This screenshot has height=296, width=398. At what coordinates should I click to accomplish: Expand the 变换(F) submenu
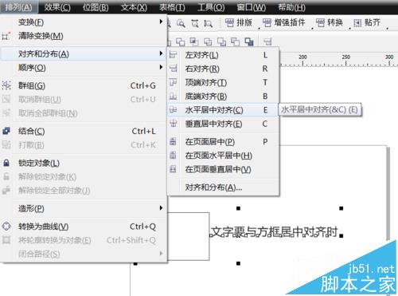84,22
